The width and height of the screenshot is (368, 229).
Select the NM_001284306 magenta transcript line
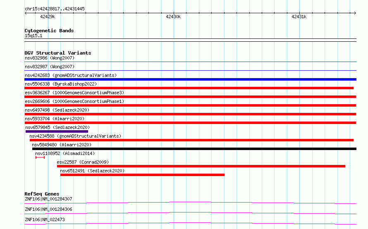190,213
